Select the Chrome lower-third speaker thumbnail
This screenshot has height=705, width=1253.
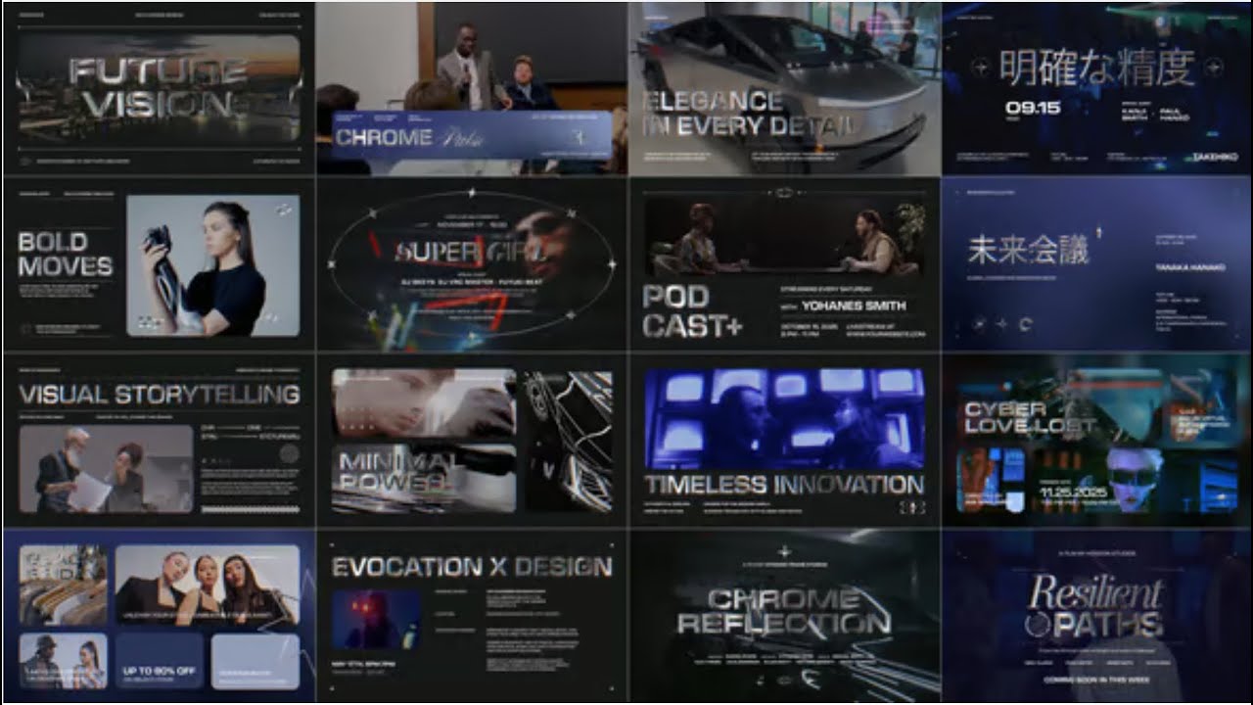pos(472,89)
